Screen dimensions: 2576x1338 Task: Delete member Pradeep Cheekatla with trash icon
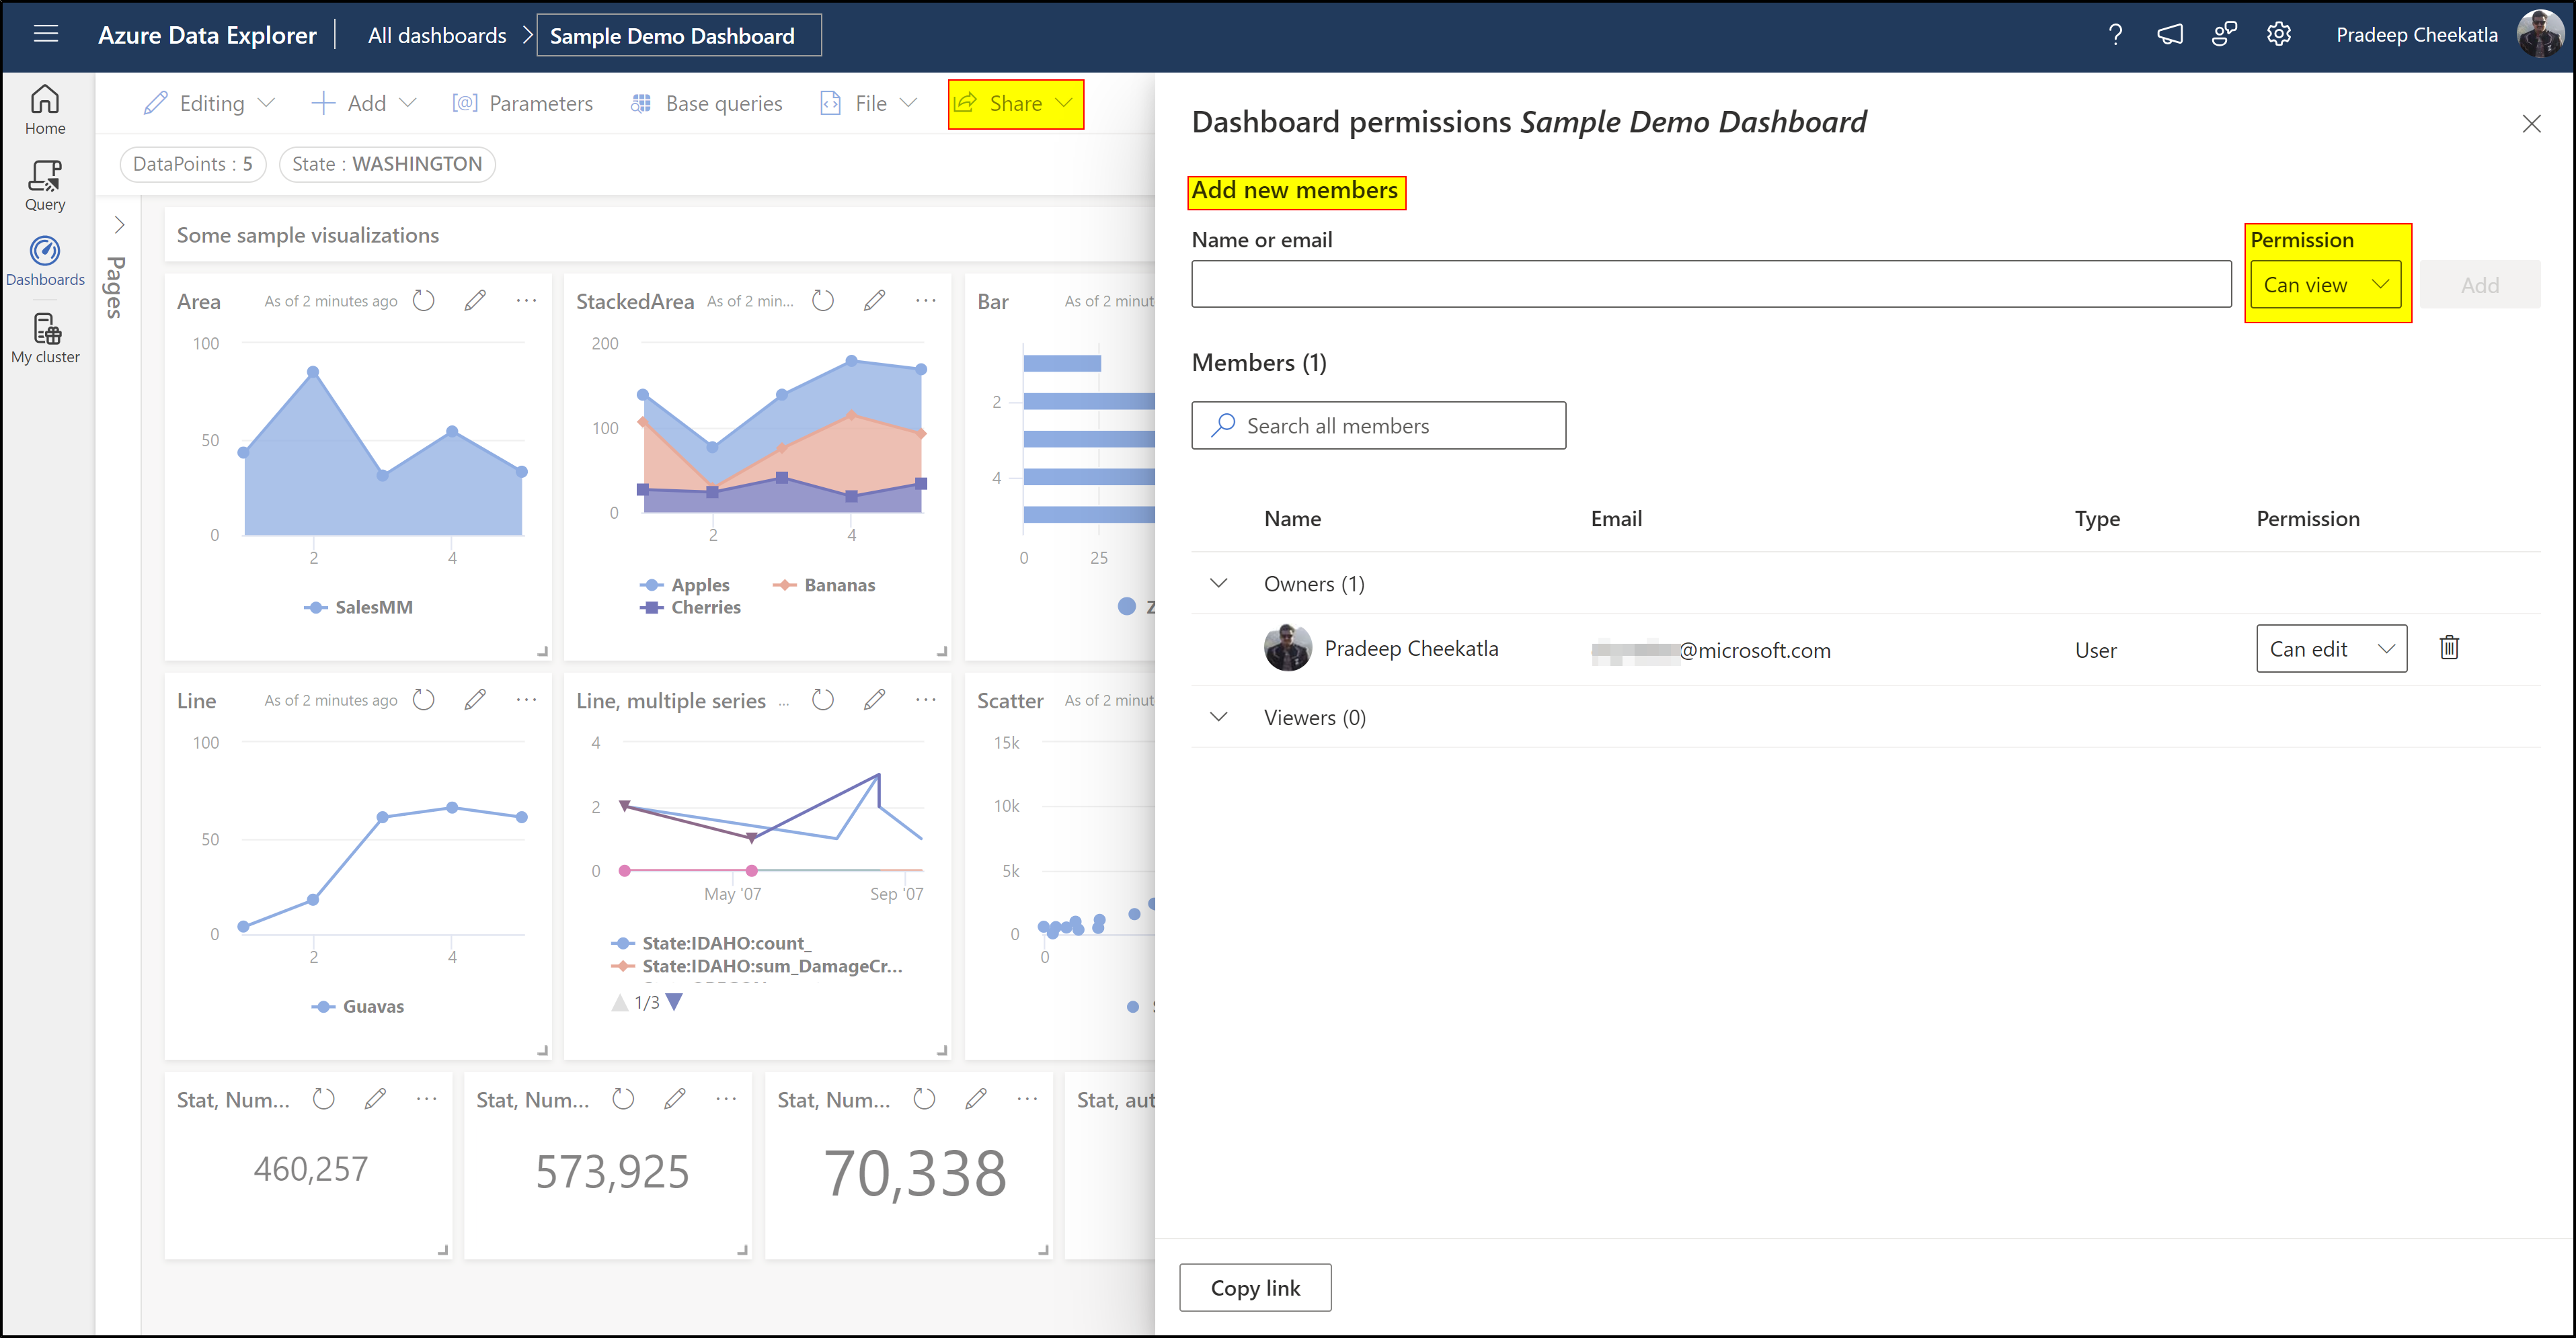pos(2449,648)
